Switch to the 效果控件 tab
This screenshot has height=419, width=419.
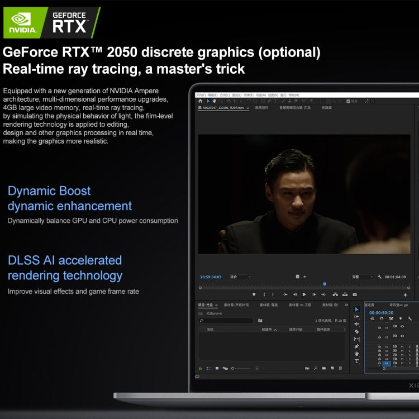click(x=261, y=108)
